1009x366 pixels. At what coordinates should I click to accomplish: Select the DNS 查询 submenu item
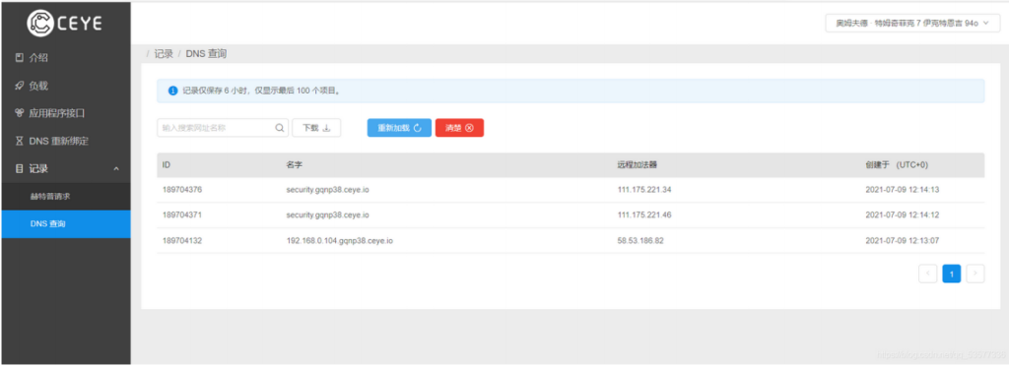66,224
